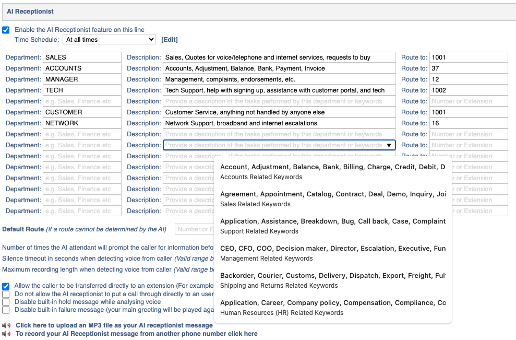Screen dimensions: 516x340
Task: Click empty department field below TECH
Action: tap(82, 101)
